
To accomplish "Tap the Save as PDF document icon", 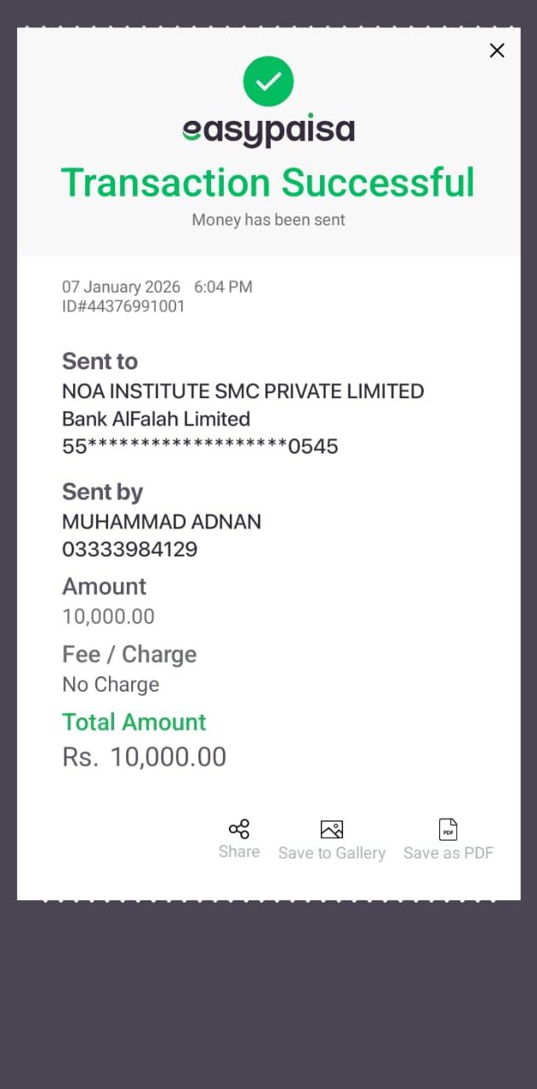I will click(x=448, y=830).
